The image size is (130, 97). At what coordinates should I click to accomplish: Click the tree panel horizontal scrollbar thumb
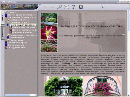tap(18, 95)
